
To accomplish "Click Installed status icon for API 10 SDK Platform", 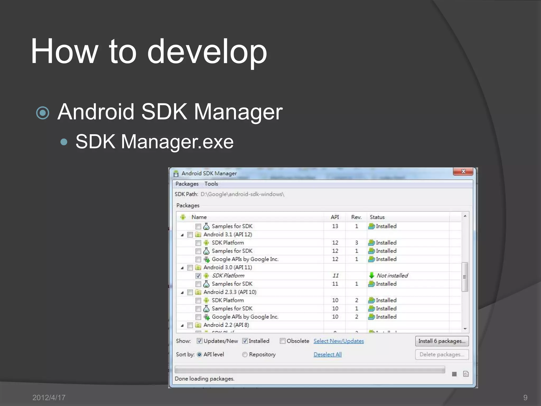I will [x=371, y=300].
